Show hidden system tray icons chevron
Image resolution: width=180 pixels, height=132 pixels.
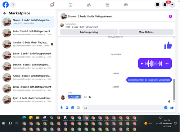coord(157,123)
